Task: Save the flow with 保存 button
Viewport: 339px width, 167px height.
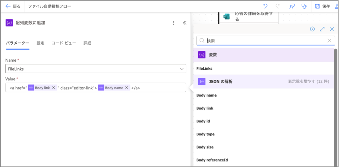Action: (x=322, y=6)
